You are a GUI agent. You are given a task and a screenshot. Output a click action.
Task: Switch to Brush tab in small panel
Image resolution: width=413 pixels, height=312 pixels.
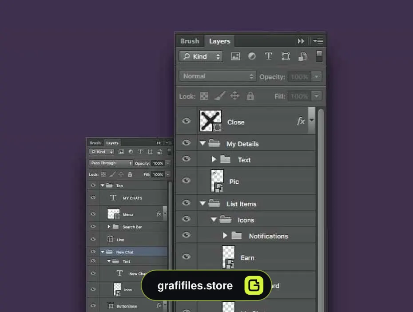point(95,143)
